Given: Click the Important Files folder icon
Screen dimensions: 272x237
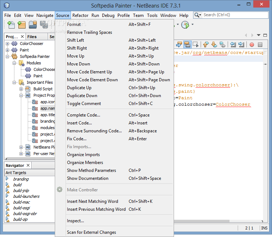Looking at the screenshot, I should coord(22,82).
